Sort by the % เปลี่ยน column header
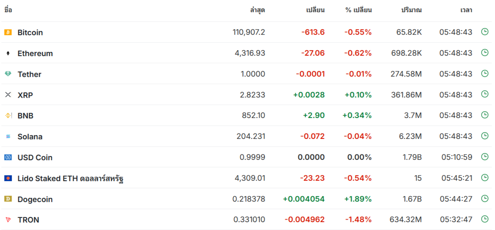 coord(358,10)
